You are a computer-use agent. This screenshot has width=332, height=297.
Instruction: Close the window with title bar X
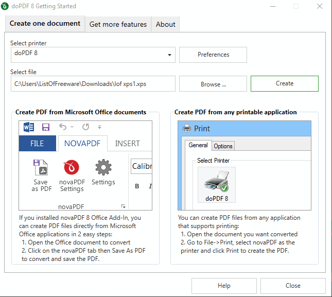pos(320,6)
